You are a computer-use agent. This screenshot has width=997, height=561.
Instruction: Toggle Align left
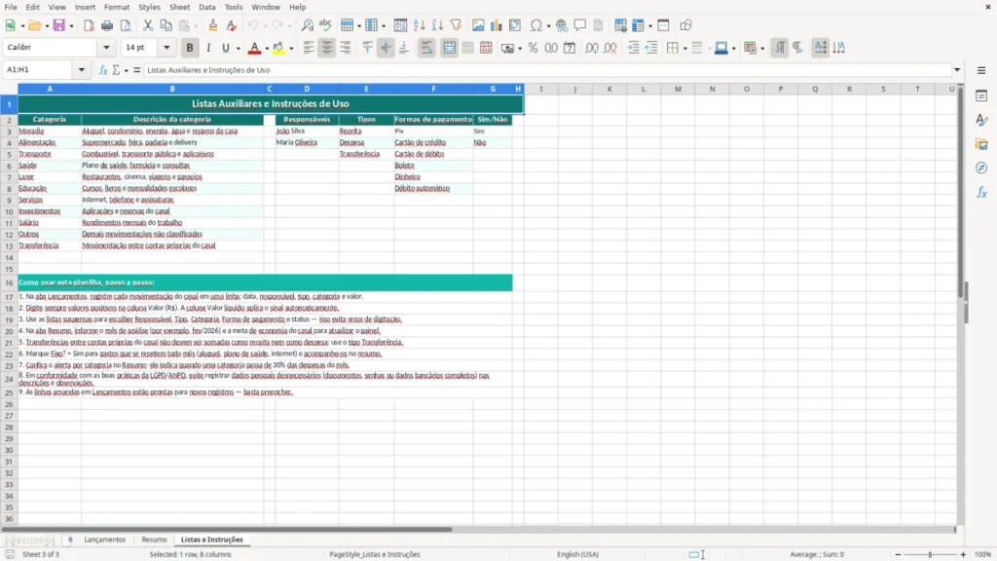[309, 48]
